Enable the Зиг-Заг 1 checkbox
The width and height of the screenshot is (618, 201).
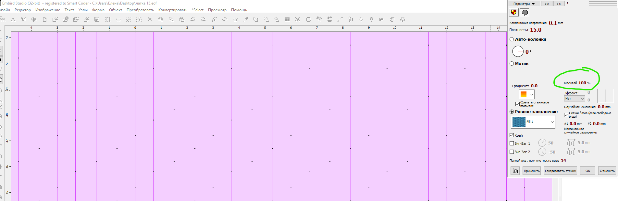pyautogui.click(x=512, y=143)
